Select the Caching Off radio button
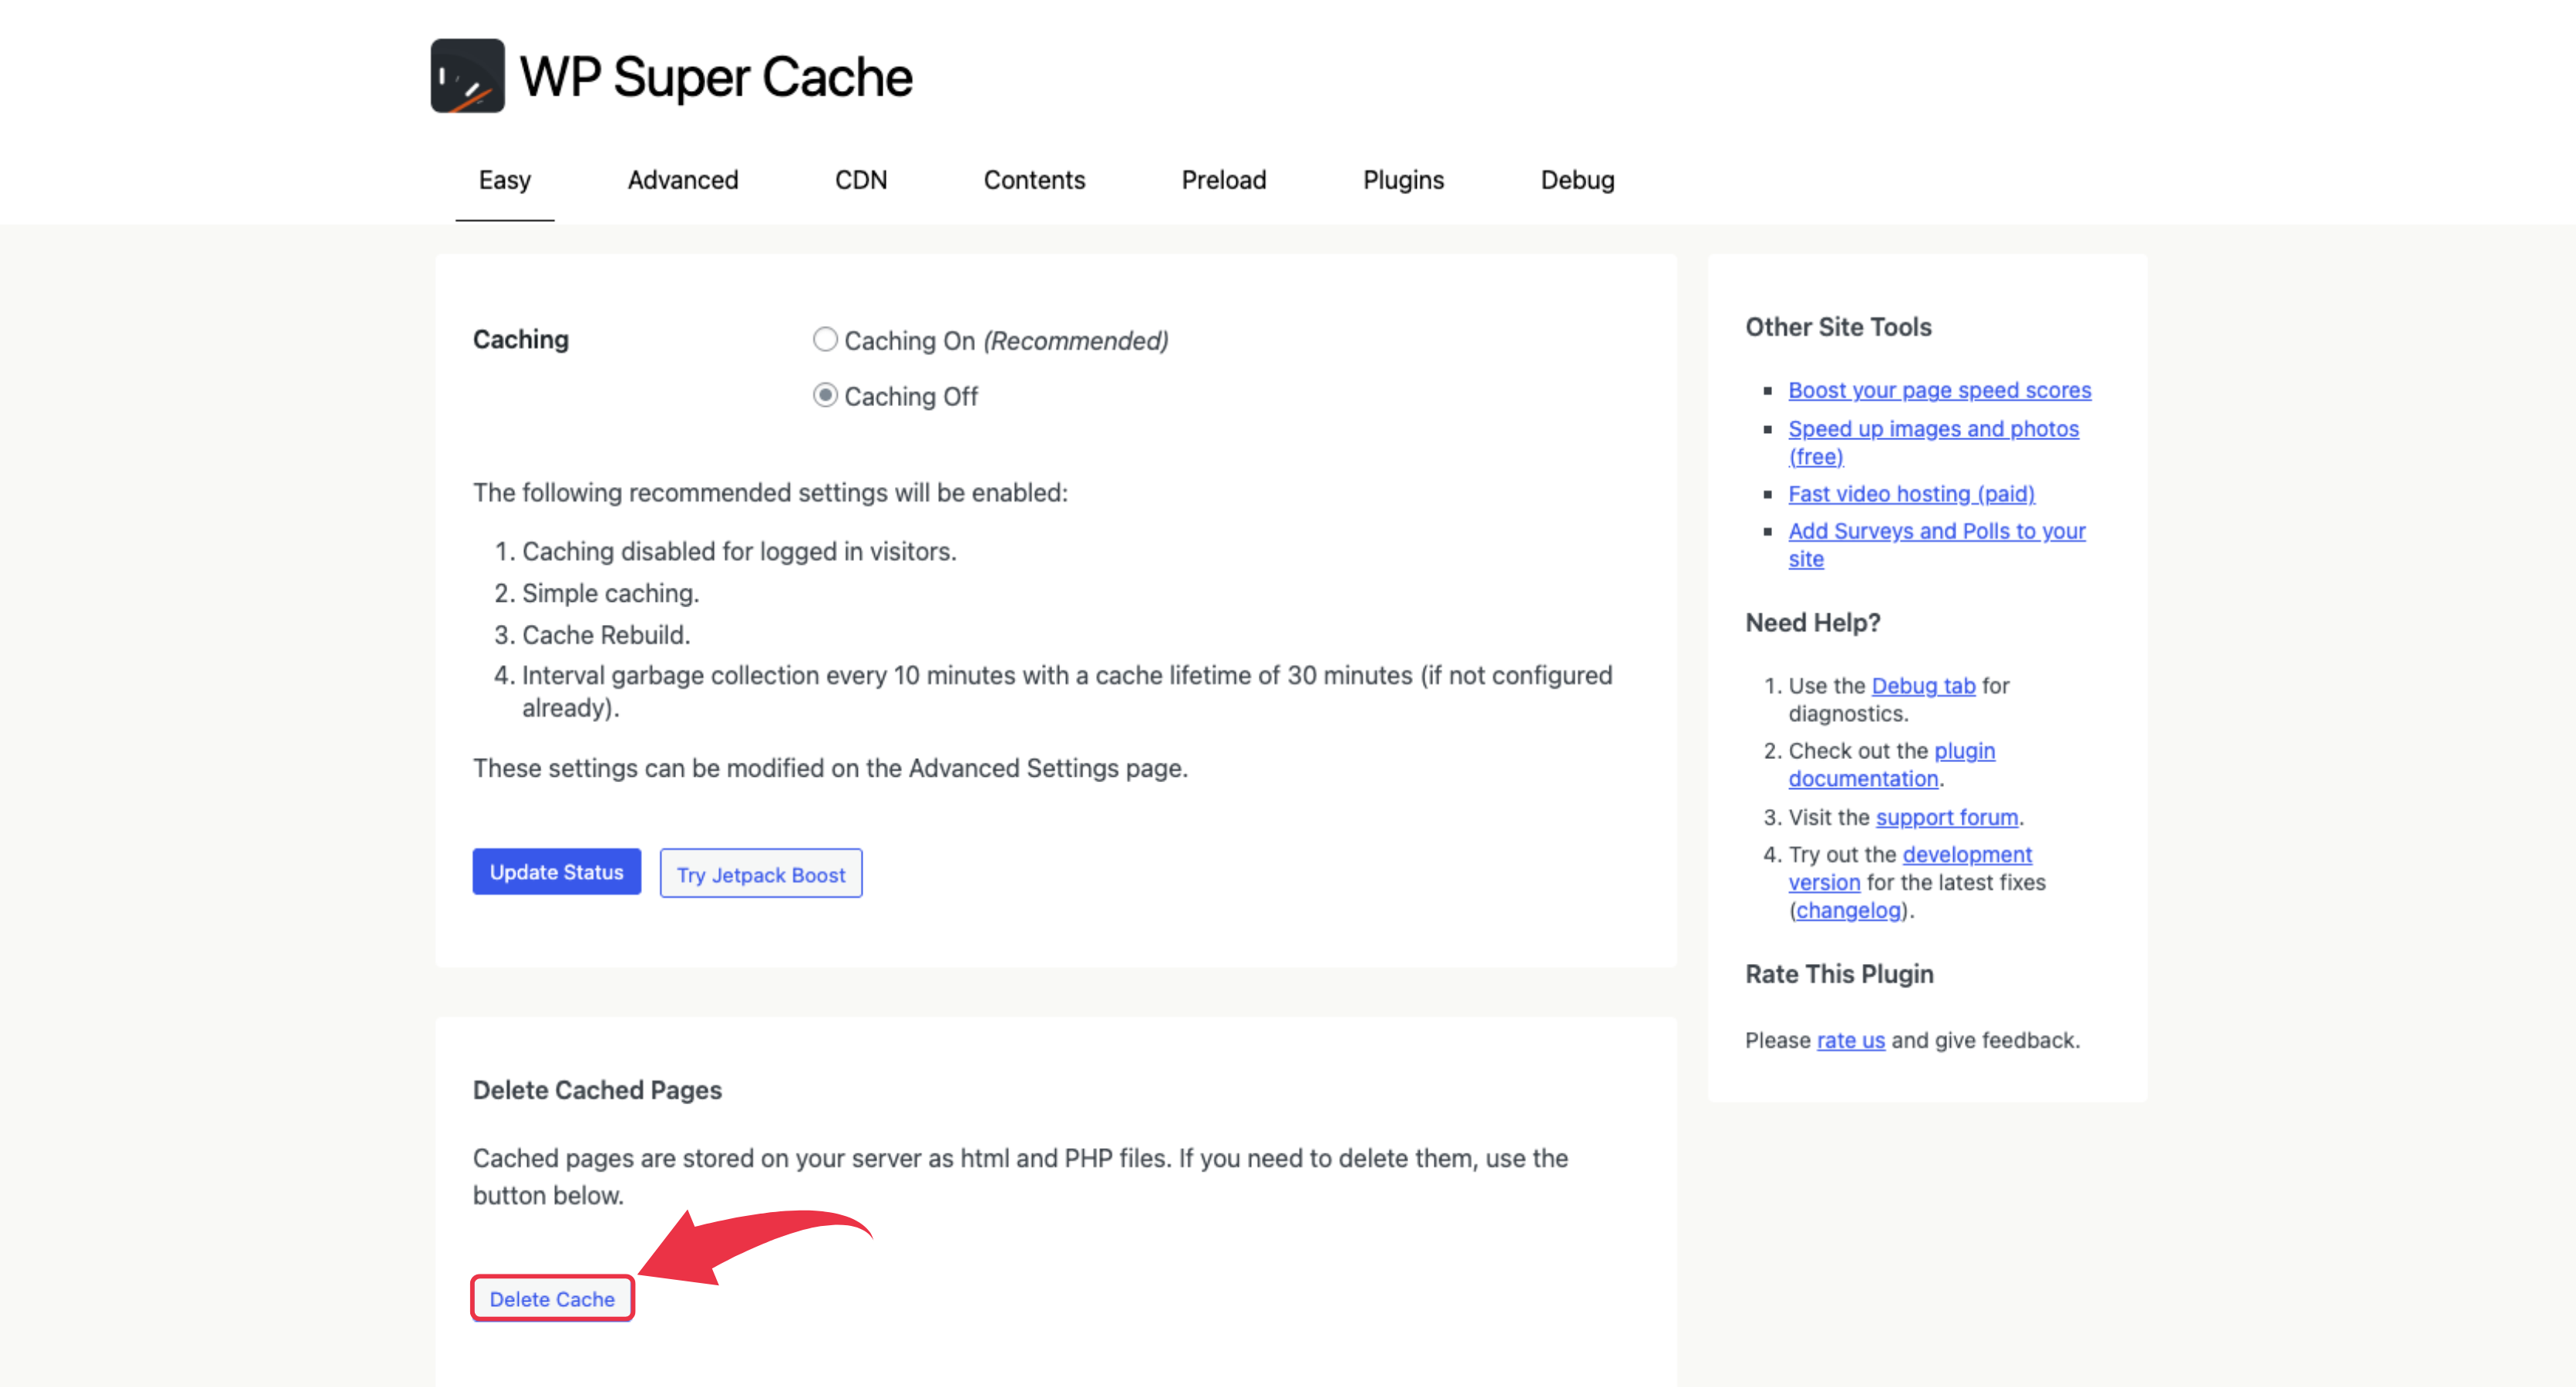 [825, 395]
